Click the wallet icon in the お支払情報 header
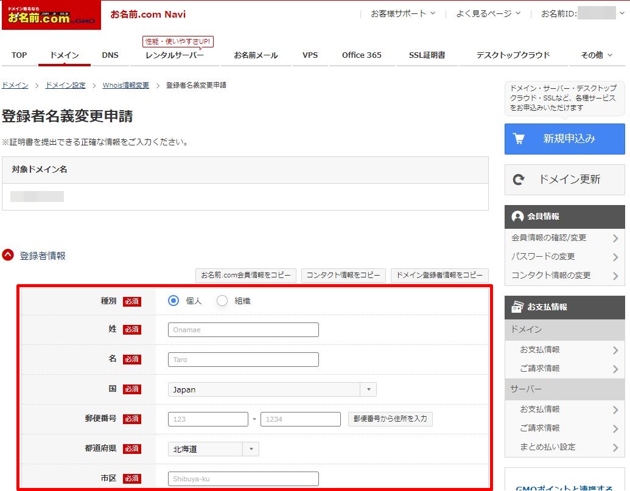The image size is (630, 491). (x=517, y=307)
